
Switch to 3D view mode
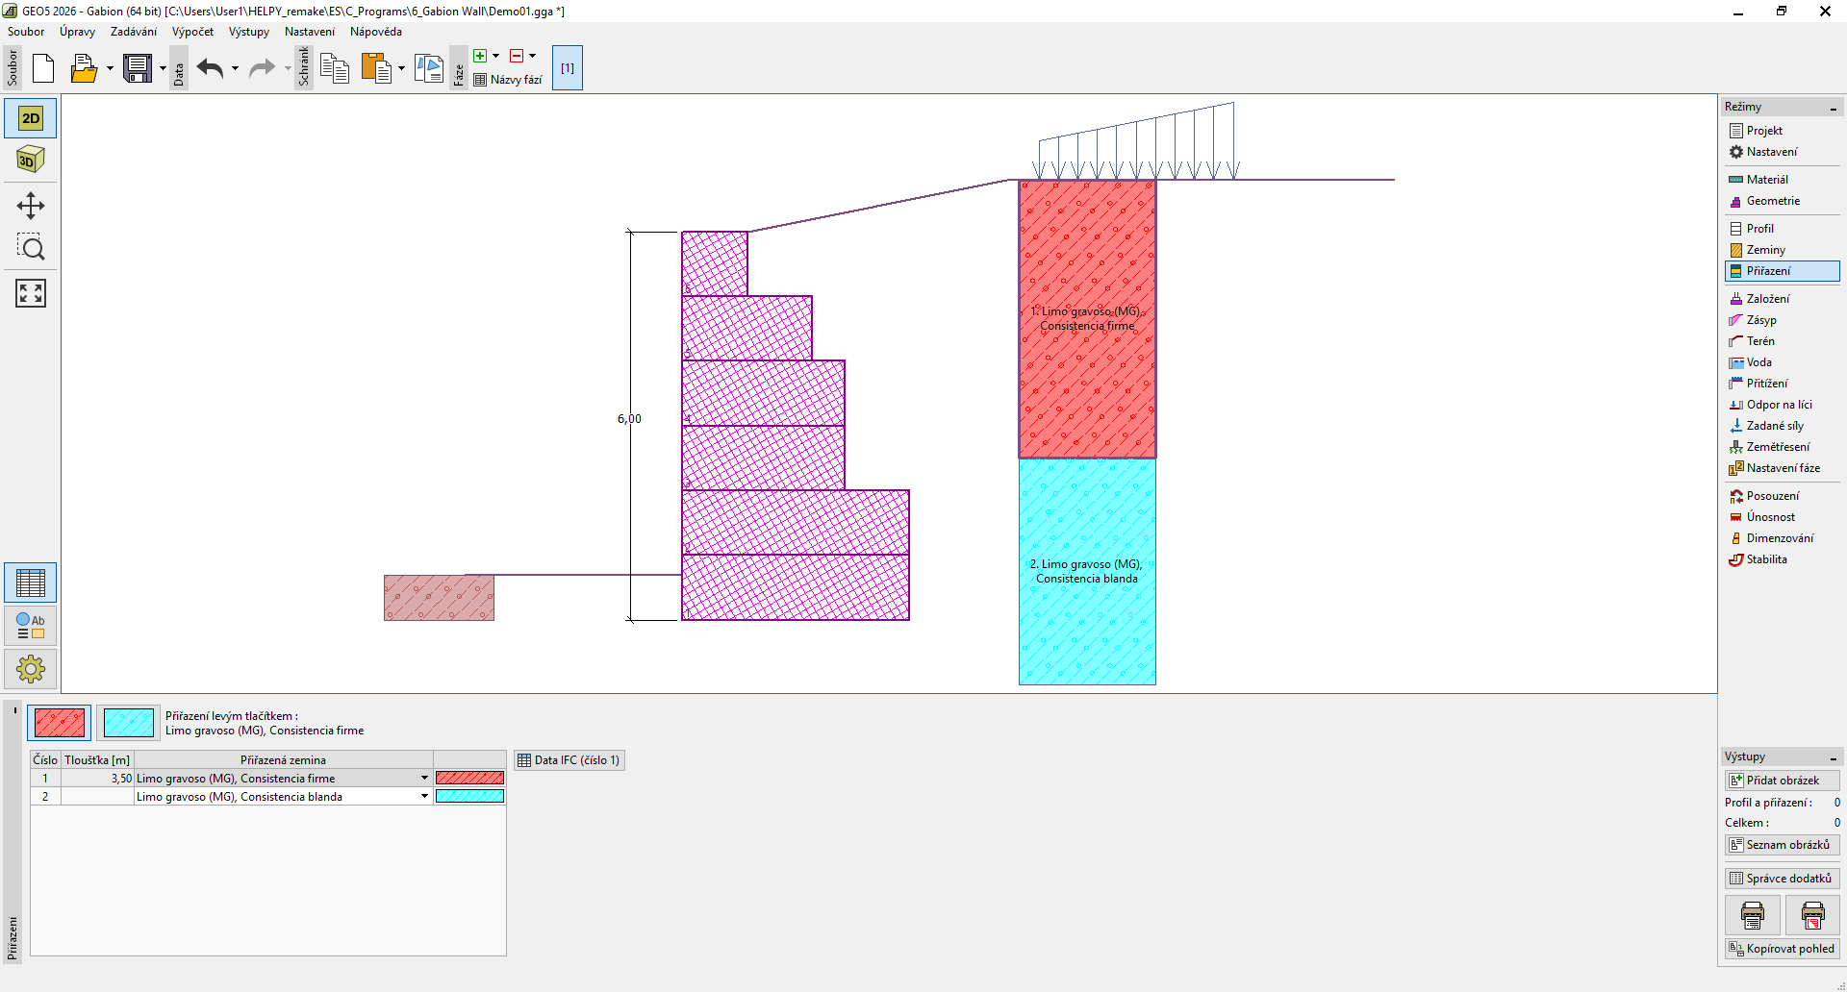pos(31,160)
